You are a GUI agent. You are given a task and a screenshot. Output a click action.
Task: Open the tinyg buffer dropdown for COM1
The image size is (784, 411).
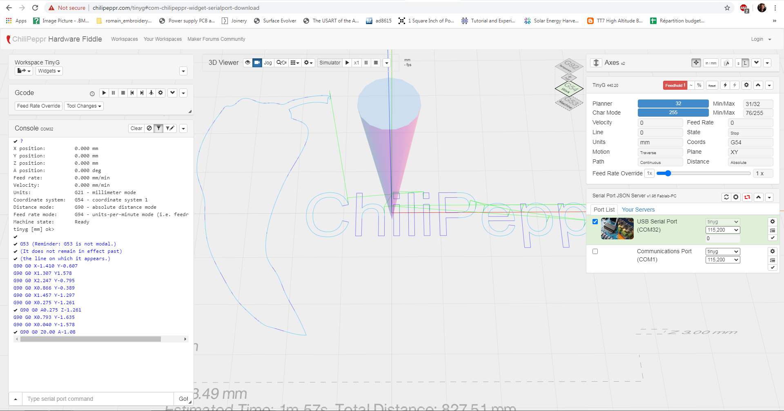click(x=723, y=252)
